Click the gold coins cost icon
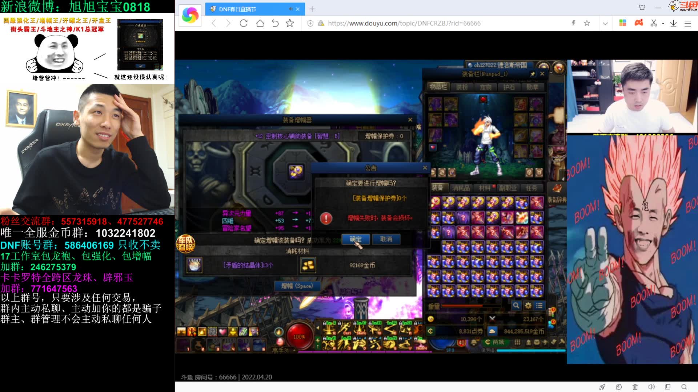 pyautogui.click(x=308, y=265)
